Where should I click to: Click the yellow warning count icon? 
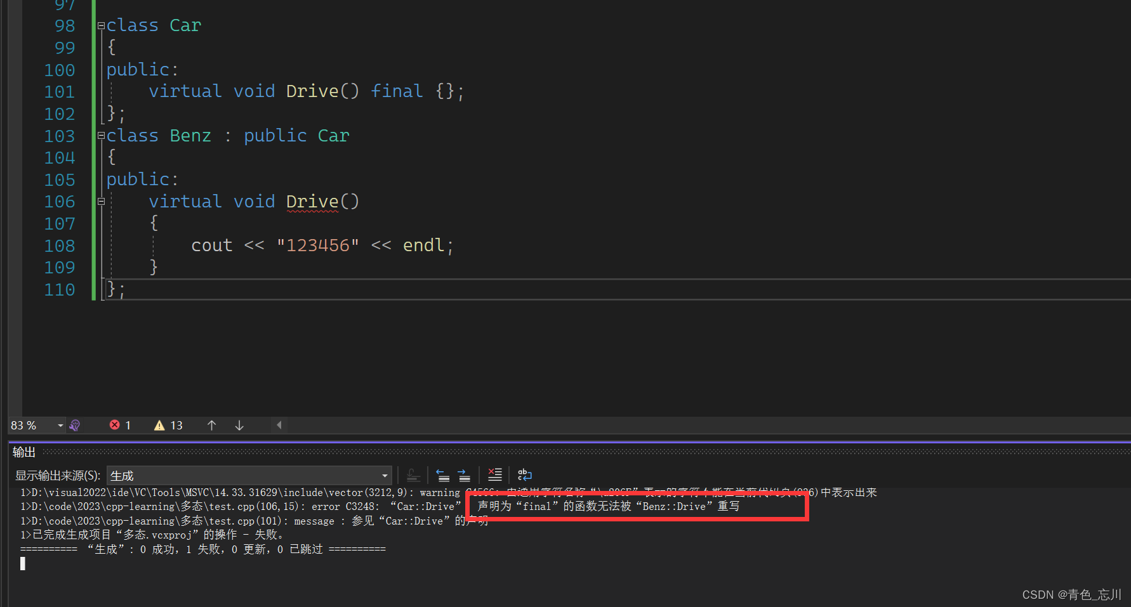(x=159, y=425)
